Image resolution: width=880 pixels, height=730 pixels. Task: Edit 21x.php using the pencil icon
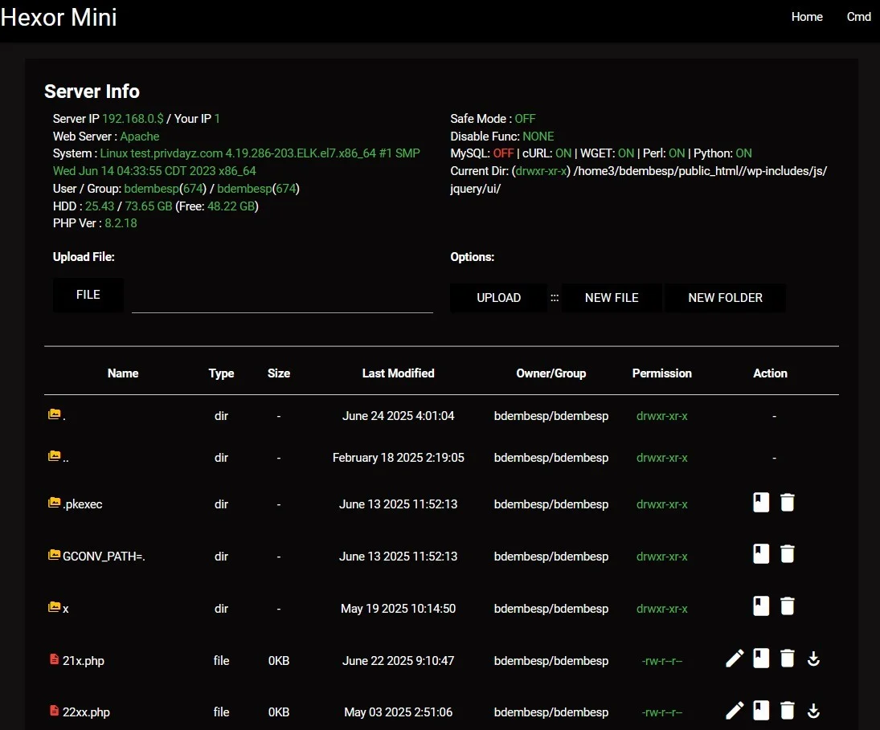click(734, 658)
